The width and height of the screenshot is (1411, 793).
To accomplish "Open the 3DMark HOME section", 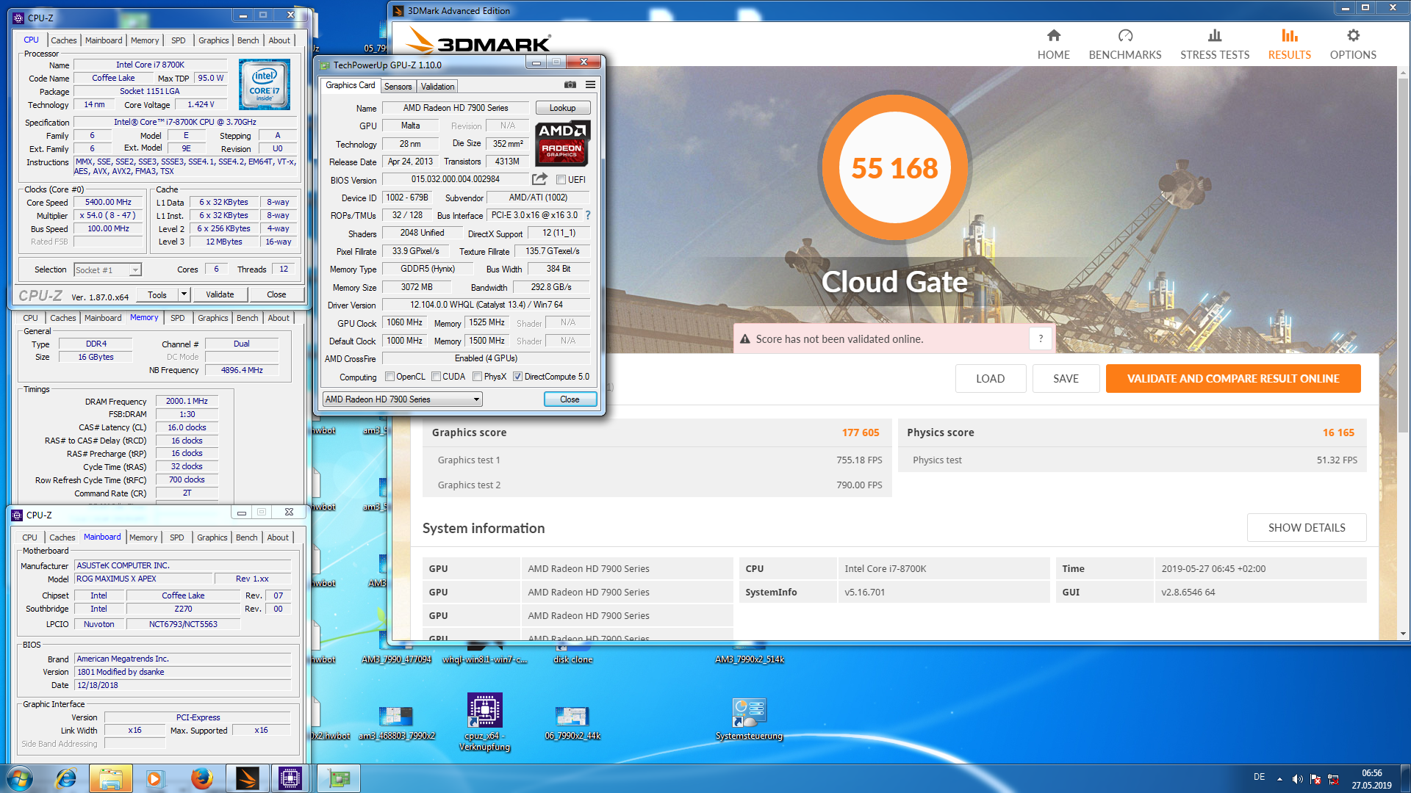I will tap(1053, 44).
